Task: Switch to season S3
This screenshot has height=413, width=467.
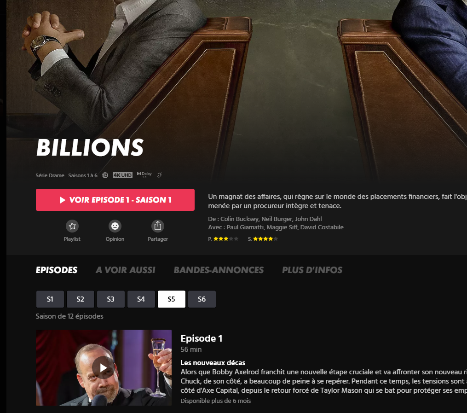Action: click(x=111, y=299)
